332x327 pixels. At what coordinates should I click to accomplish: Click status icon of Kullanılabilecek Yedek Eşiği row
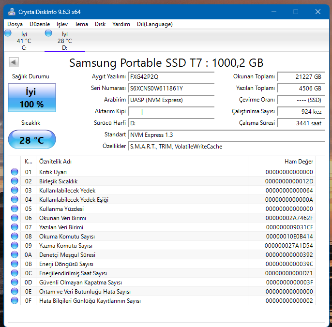coord(15,199)
